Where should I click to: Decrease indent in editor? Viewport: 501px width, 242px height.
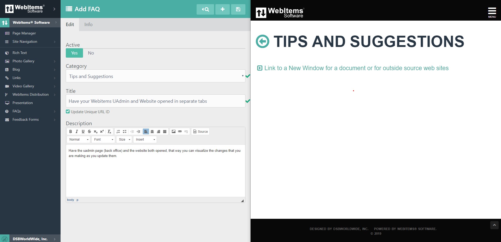132,131
